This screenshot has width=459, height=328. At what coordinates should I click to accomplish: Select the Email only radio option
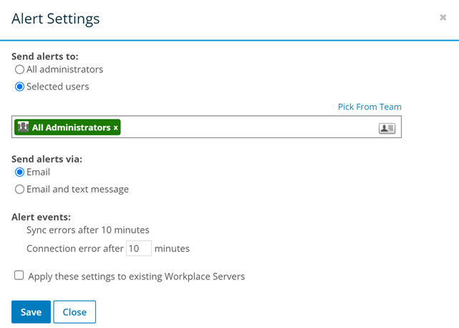pyautogui.click(x=20, y=173)
